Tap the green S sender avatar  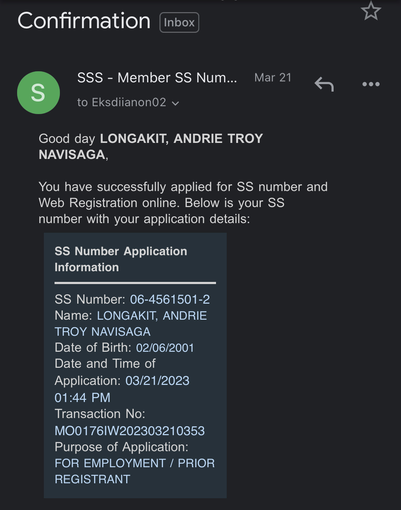[x=38, y=93]
